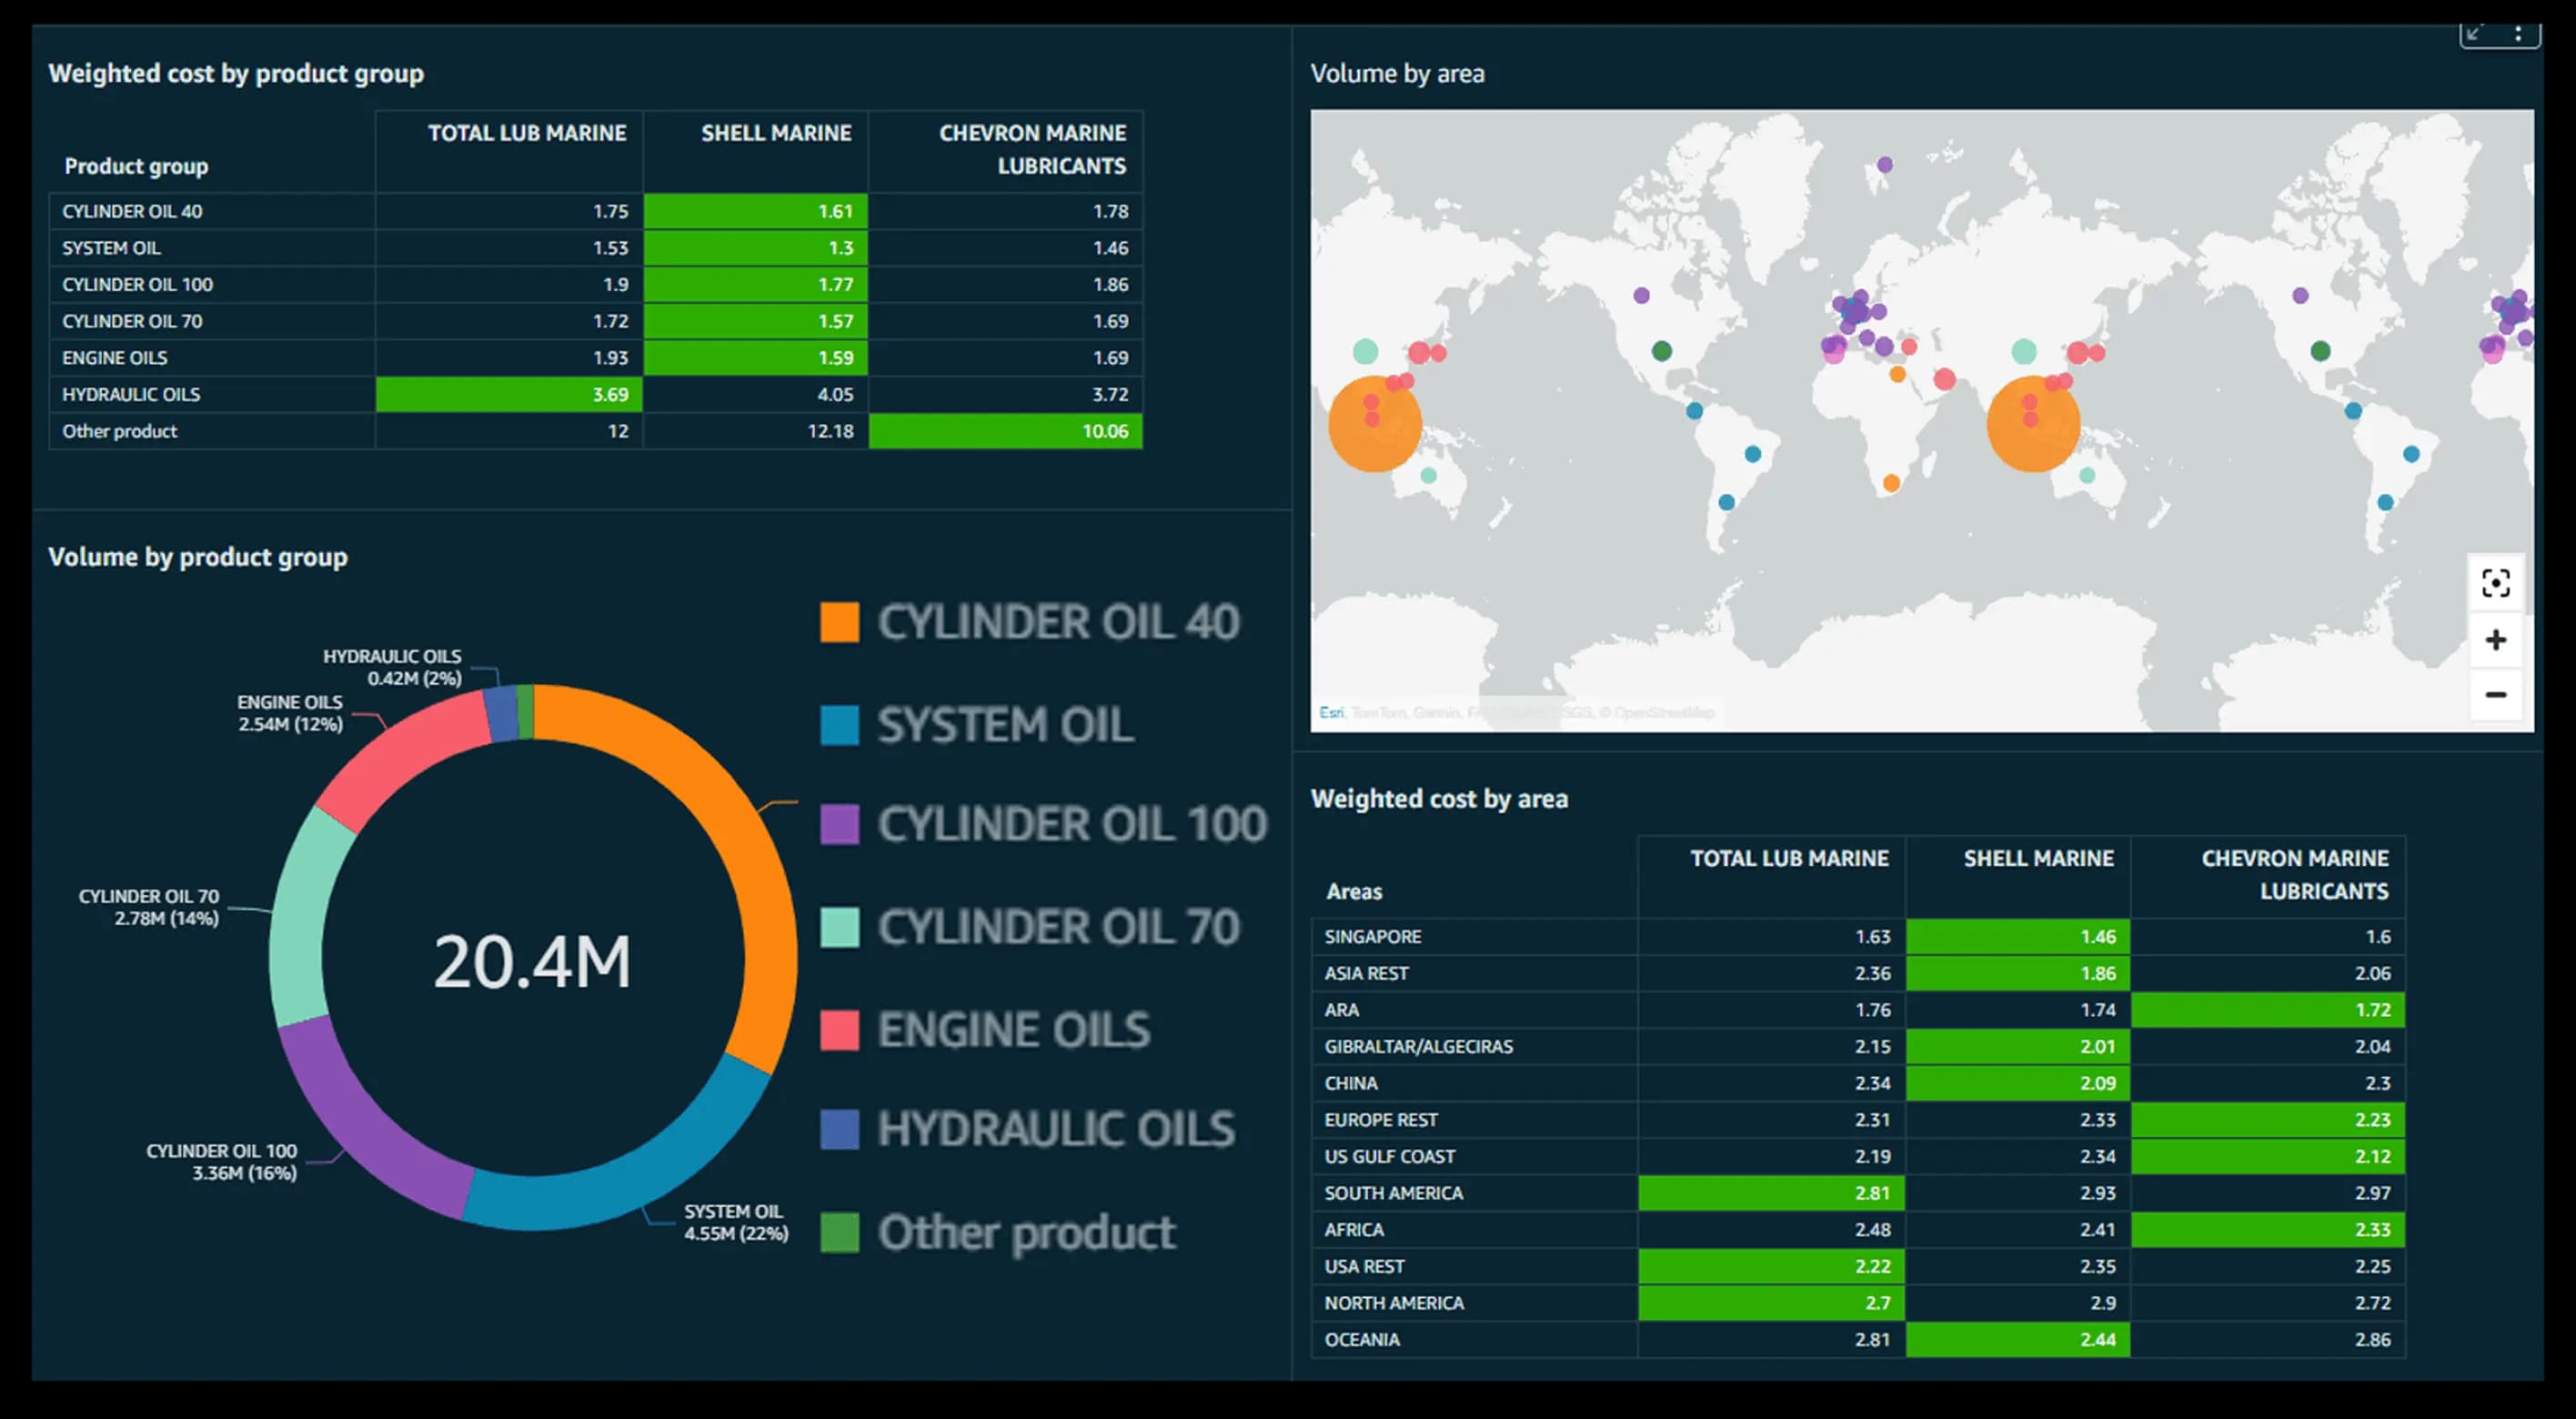
Task: Click the map zoom-to-data icon
Action: [x=2496, y=583]
